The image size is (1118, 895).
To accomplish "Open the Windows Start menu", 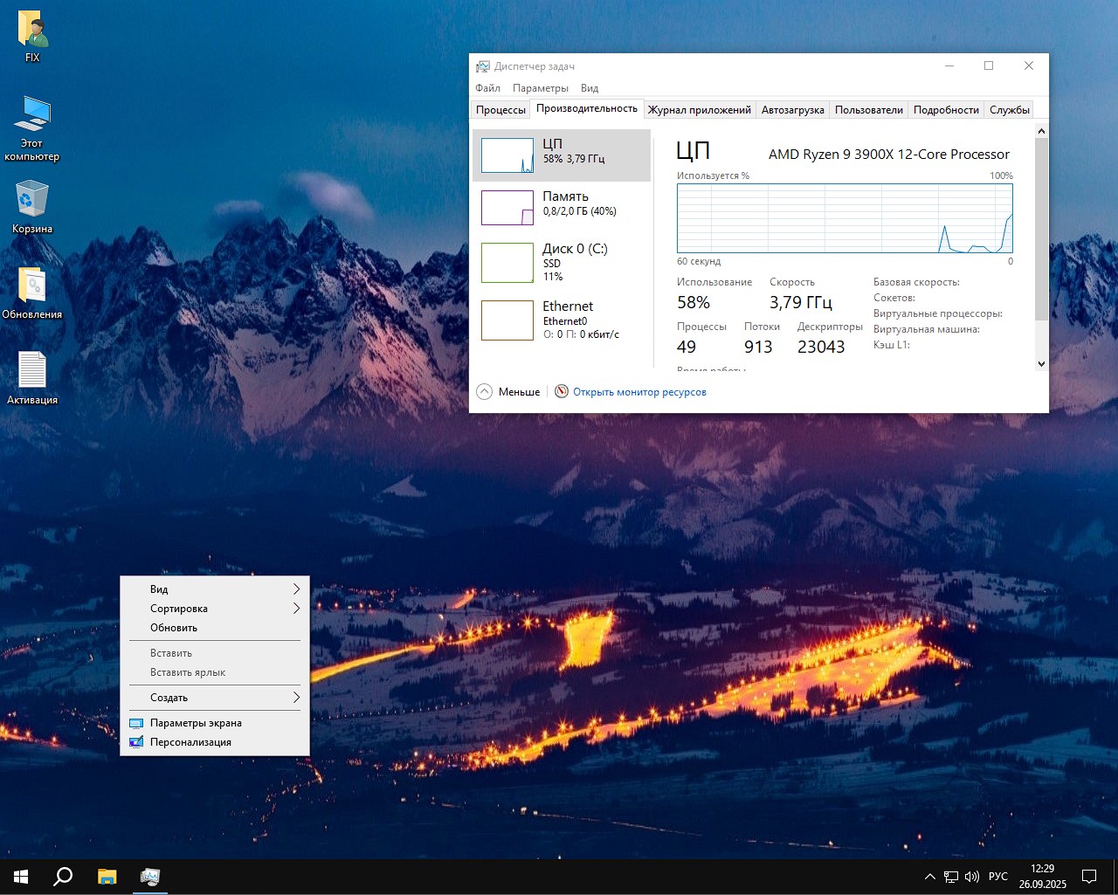I will point(21,877).
